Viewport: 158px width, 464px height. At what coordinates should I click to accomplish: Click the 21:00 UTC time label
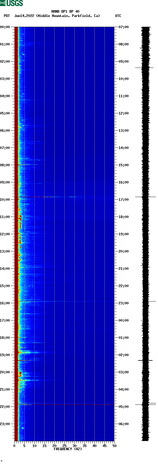(x=124, y=269)
